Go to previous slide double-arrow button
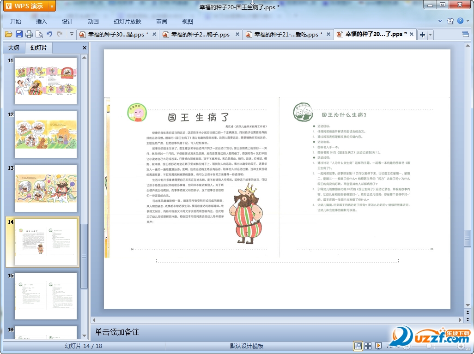Screen dimensions: 474x354 click(x=468, y=312)
